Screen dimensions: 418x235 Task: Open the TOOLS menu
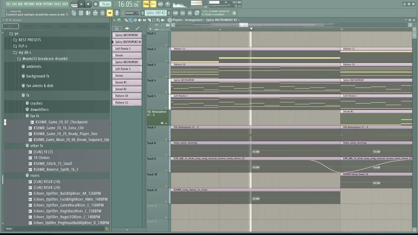coord(57,4)
